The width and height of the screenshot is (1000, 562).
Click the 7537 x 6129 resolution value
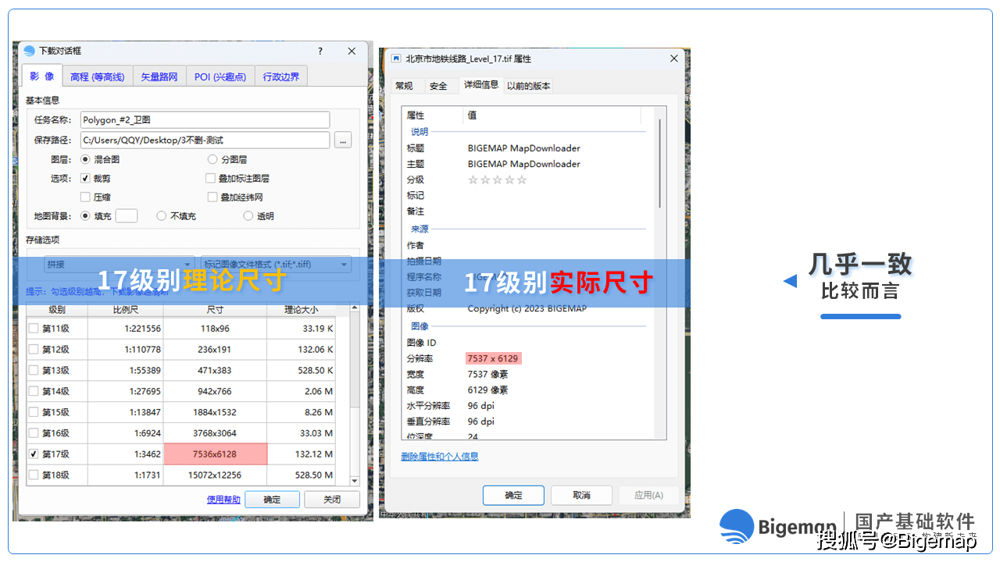(493, 358)
